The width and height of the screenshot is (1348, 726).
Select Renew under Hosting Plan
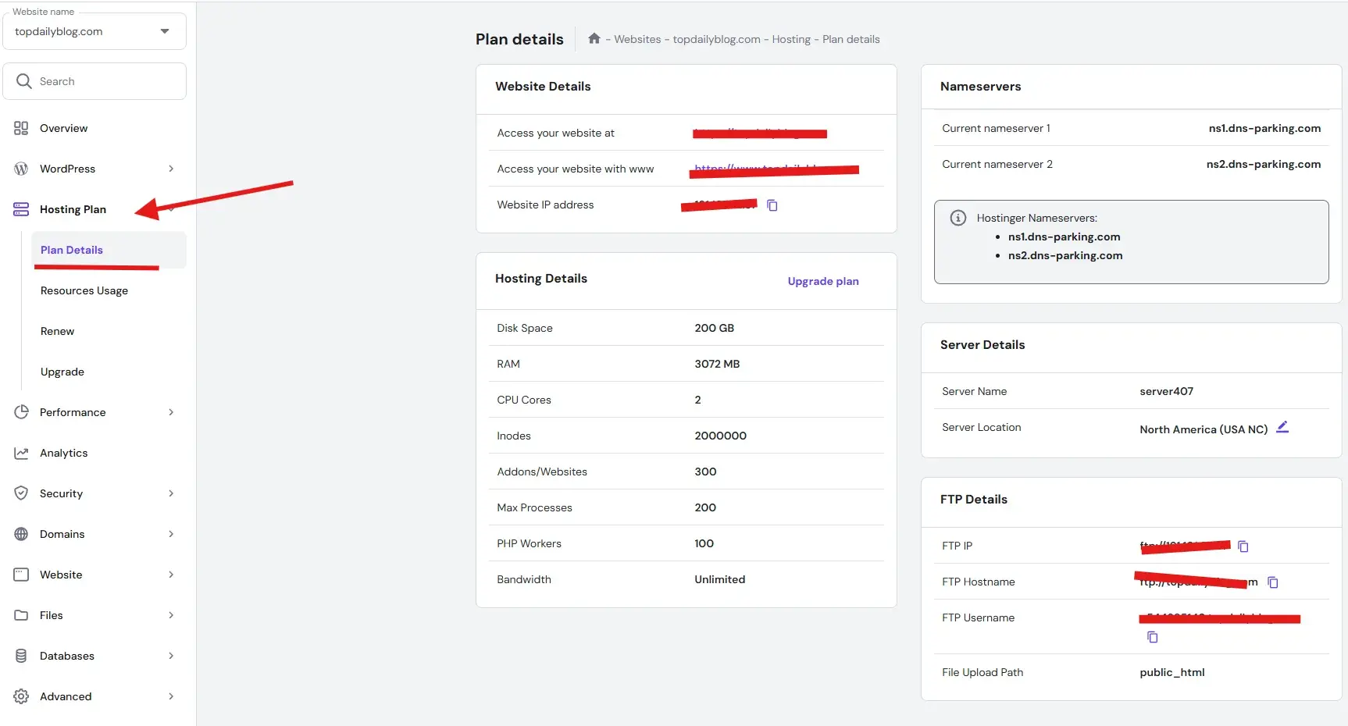pyautogui.click(x=58, y=331)
